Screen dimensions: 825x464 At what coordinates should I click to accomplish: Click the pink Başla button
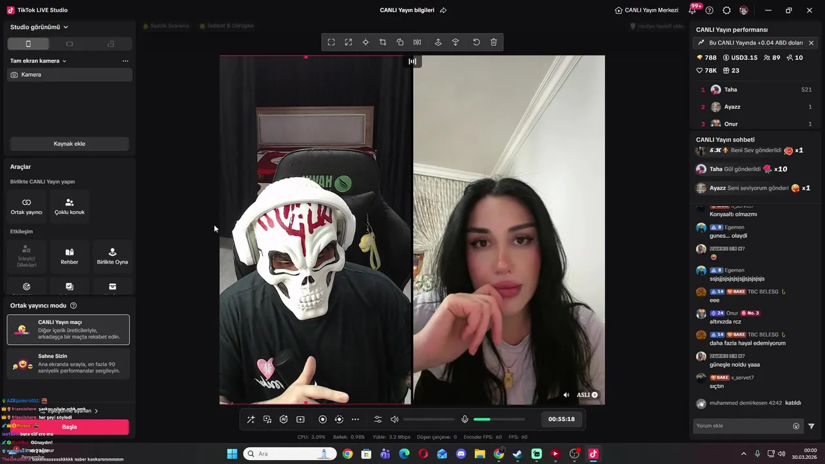tap(69, 427)
